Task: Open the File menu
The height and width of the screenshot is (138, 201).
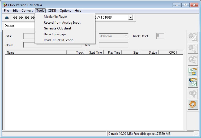Action: 6,11
